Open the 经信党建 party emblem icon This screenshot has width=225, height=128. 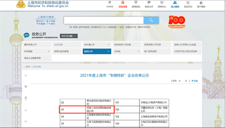point(123,2)
